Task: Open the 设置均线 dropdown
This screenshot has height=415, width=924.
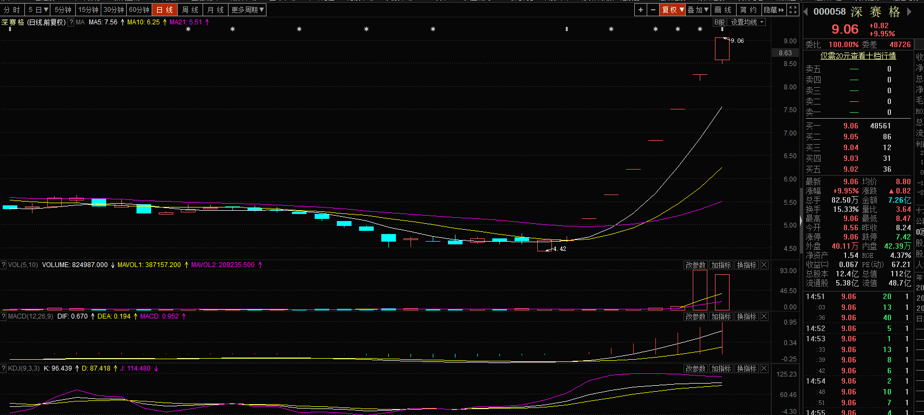Action: [x=747, y=22]
